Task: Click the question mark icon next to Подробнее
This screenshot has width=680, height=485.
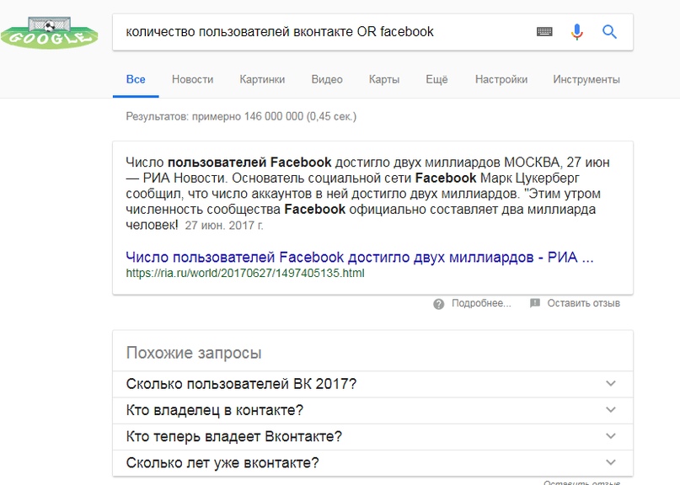Action: (x=438, y=303)
